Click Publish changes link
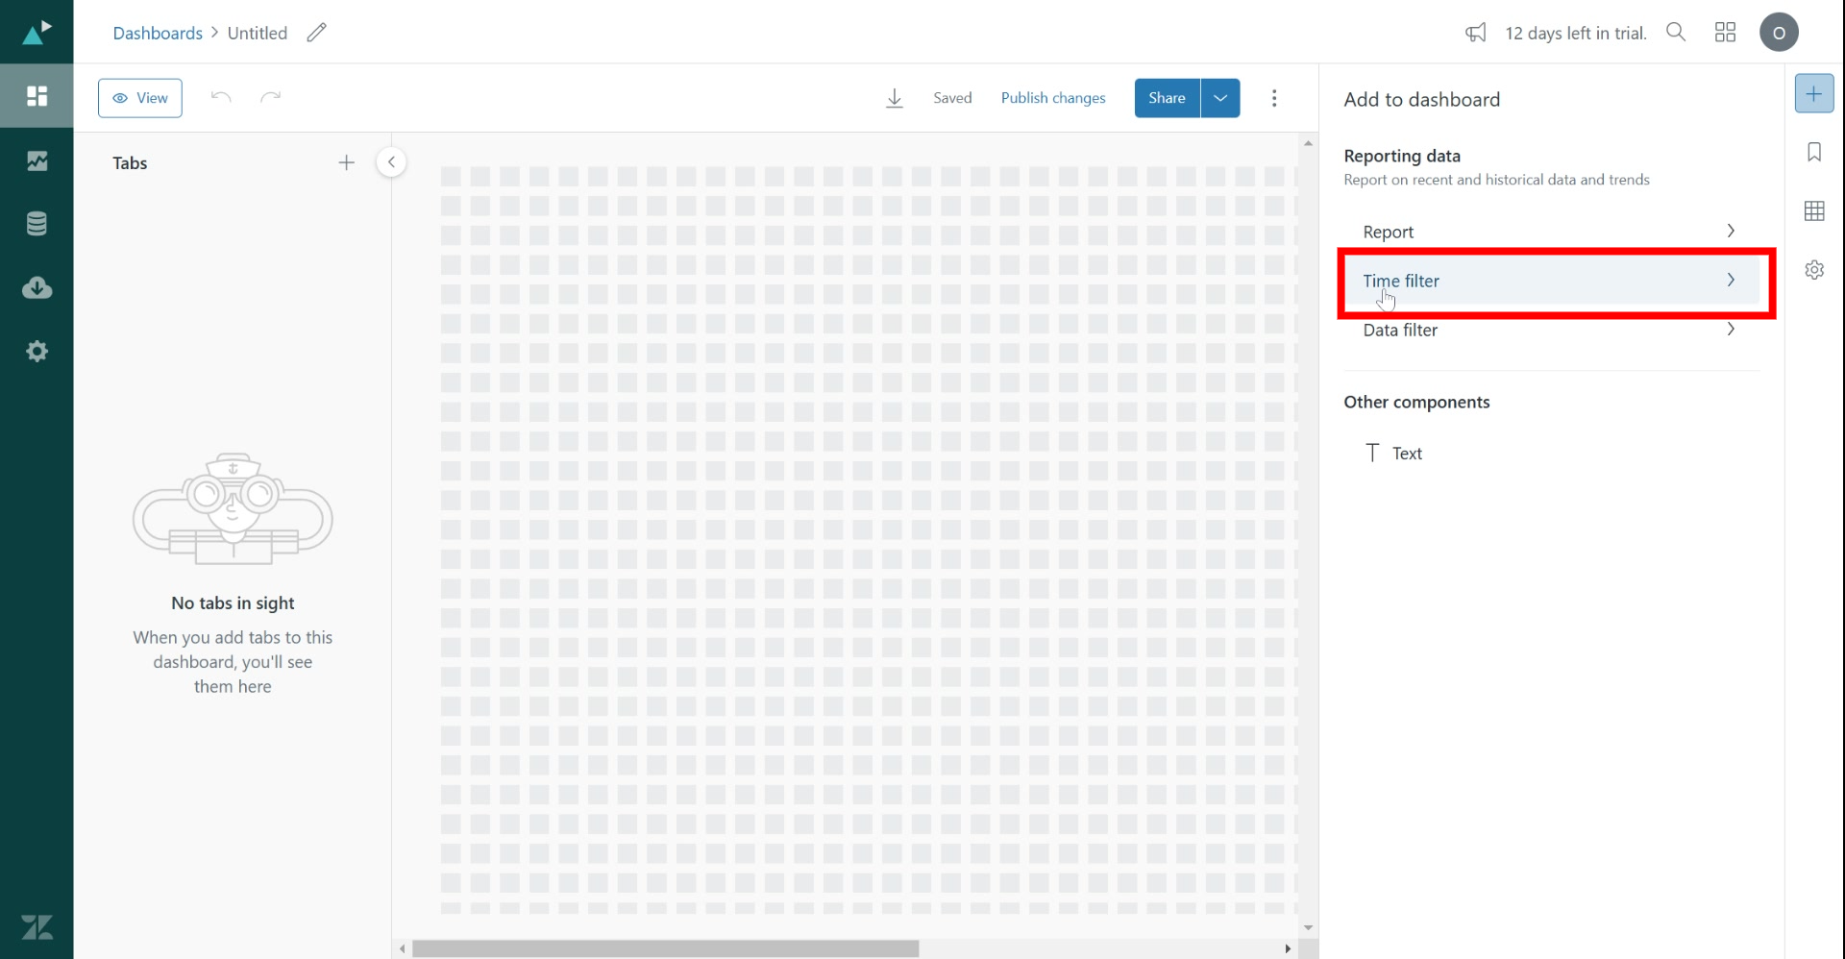This screenshot has width=1845, height=959. (1052, 98)
